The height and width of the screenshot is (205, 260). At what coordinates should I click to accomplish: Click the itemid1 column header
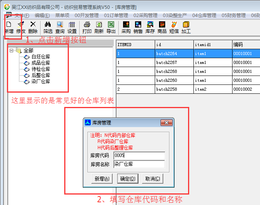pyautogui.click(x=213, y=45)
